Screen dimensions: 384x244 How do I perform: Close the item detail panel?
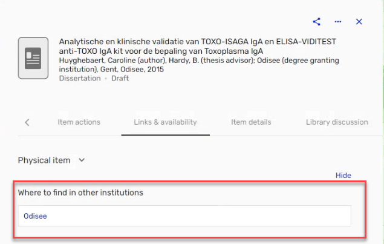pos(359,22)
